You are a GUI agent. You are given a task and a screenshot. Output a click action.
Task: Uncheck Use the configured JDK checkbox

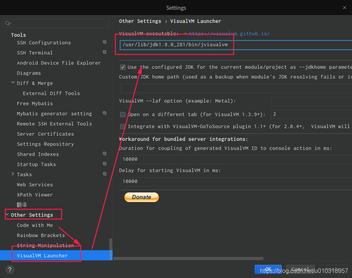point(123,67)
